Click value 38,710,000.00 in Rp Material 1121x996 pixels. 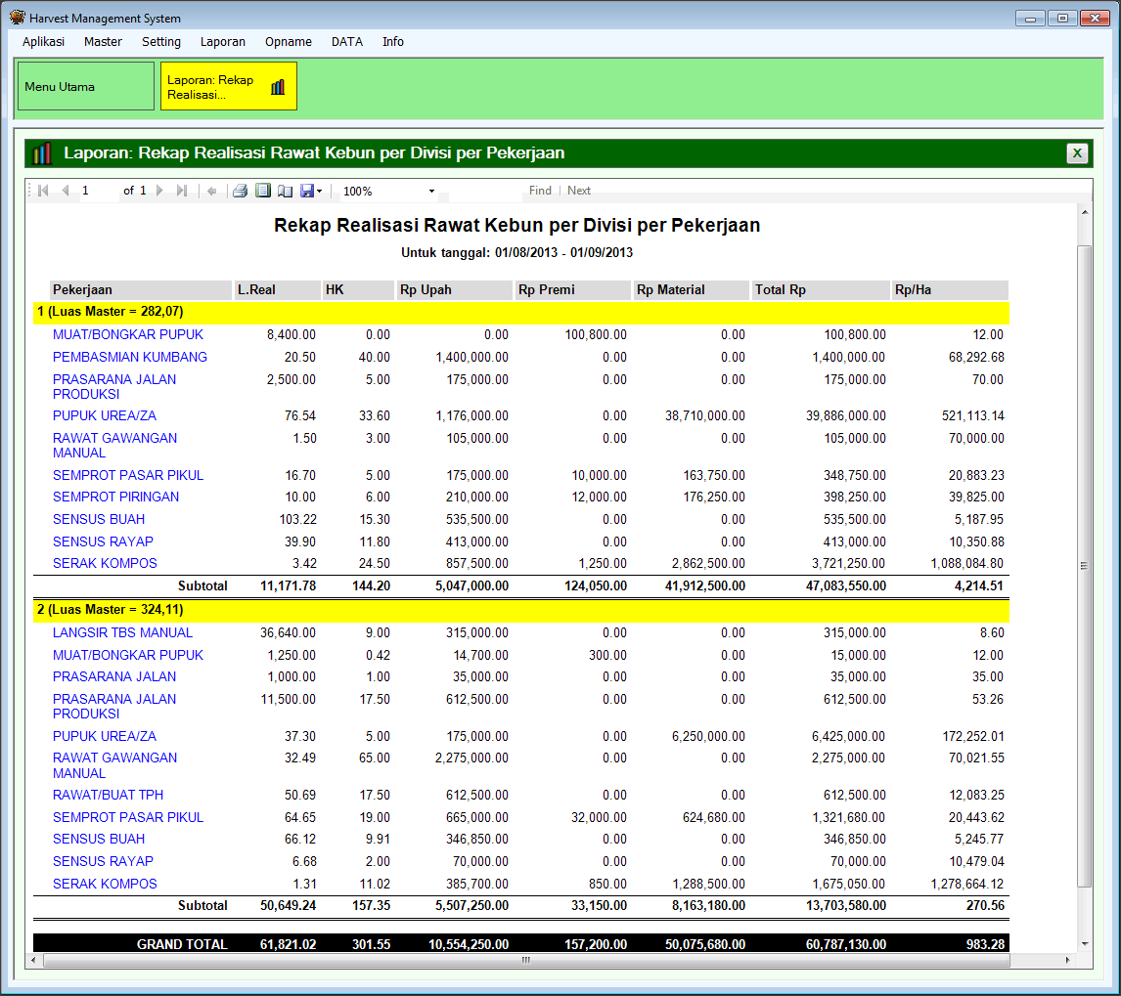point(705,415)
